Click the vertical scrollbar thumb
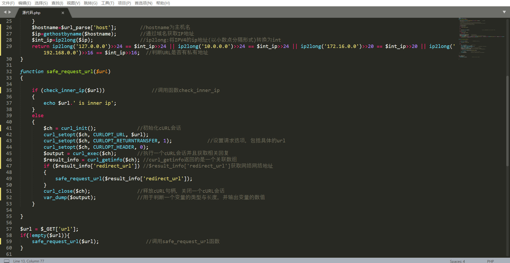This screenshot has width=510, height=263. click(x=507, y=121)
